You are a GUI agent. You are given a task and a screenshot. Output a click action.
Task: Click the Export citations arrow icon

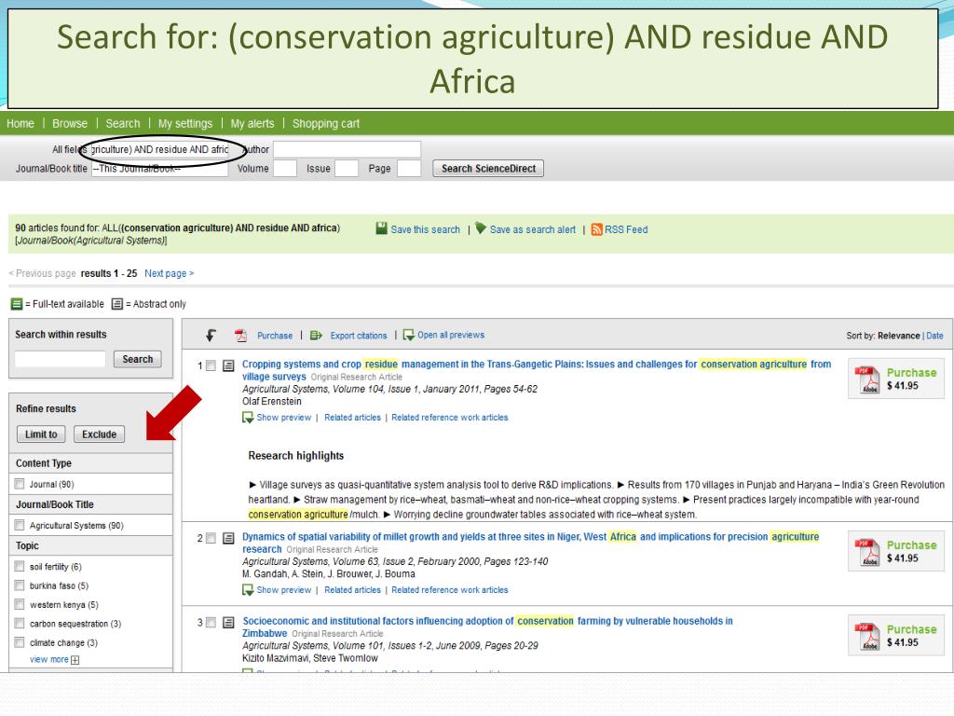click(x=316, y=335)
